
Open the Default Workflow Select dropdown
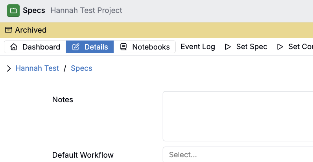(238, 155)
